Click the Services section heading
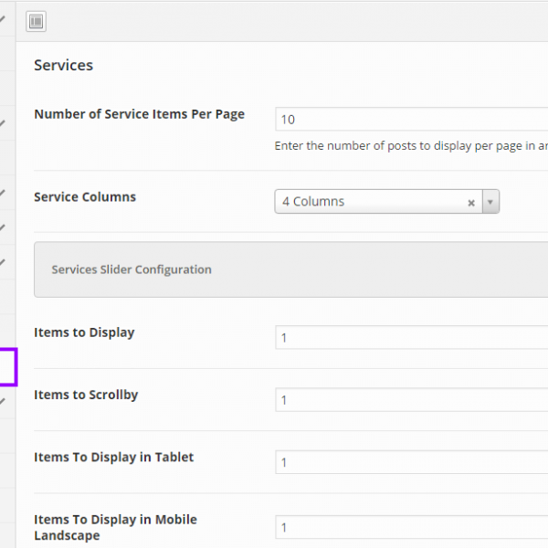 coord(64,66)
